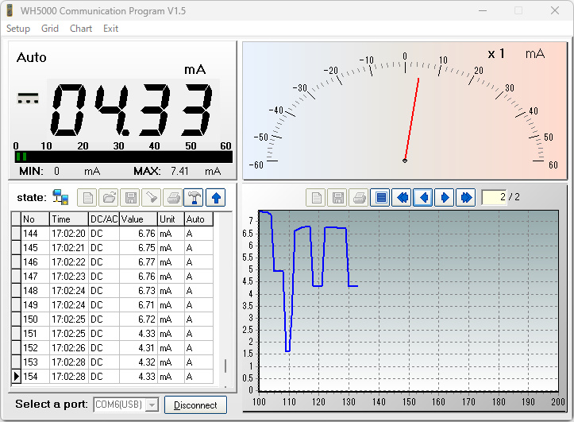The height and width of the screenshot is (422, 574).
Task: Click the Exit menu item
Action: [110, 29]
